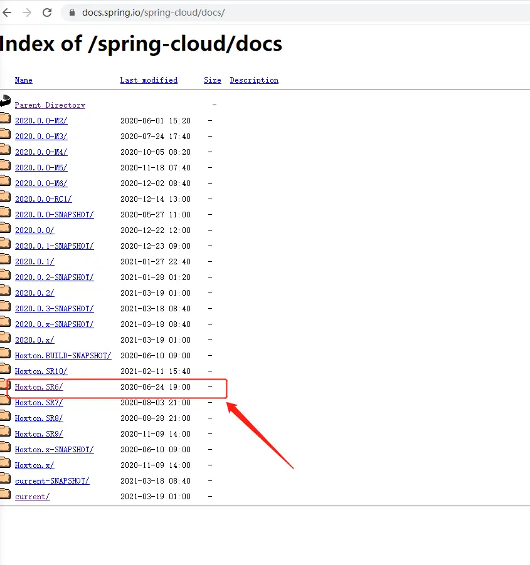Viewport: 530px width, 565px height.
Task: Click folder icon beside 2020.0.0-M3/
Action: [5, 133]
